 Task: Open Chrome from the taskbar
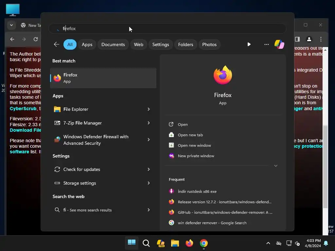click(204, 243)
